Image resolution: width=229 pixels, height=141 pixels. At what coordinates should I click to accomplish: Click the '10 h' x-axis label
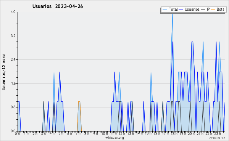click(x=105, y=133)
